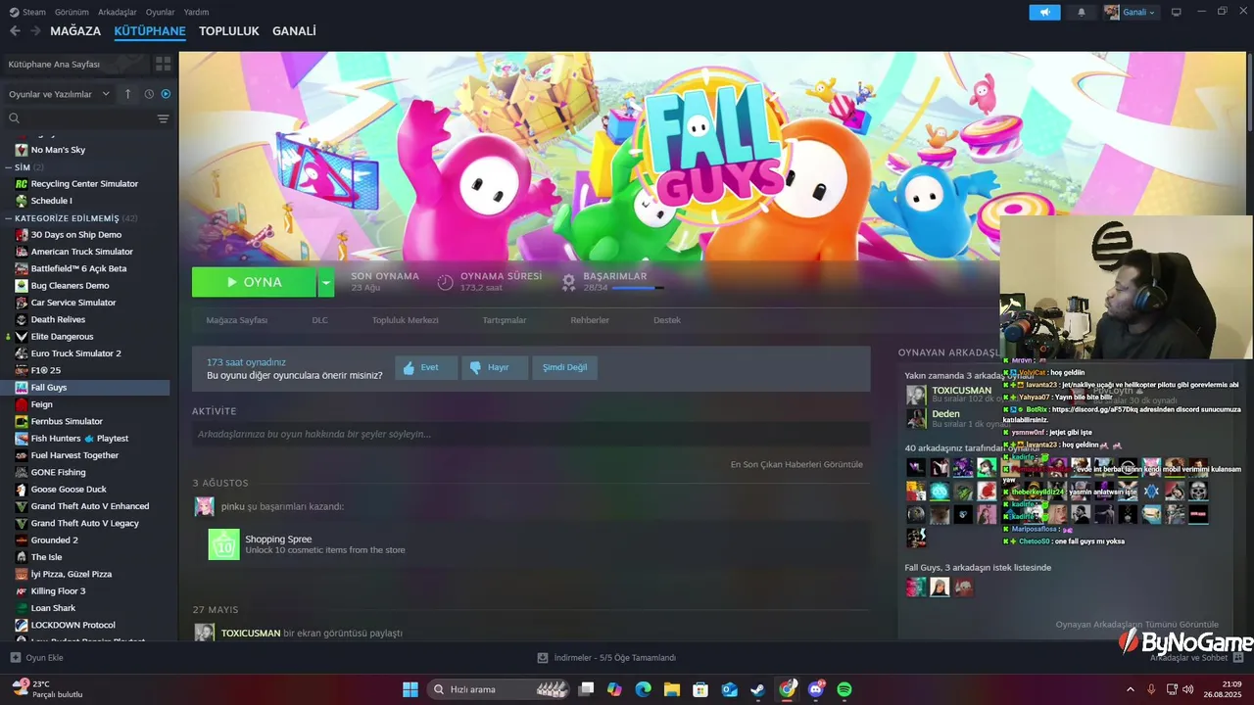Open Destek link
This screenshot has height=705, width=1254.
(x=667, y=320)
